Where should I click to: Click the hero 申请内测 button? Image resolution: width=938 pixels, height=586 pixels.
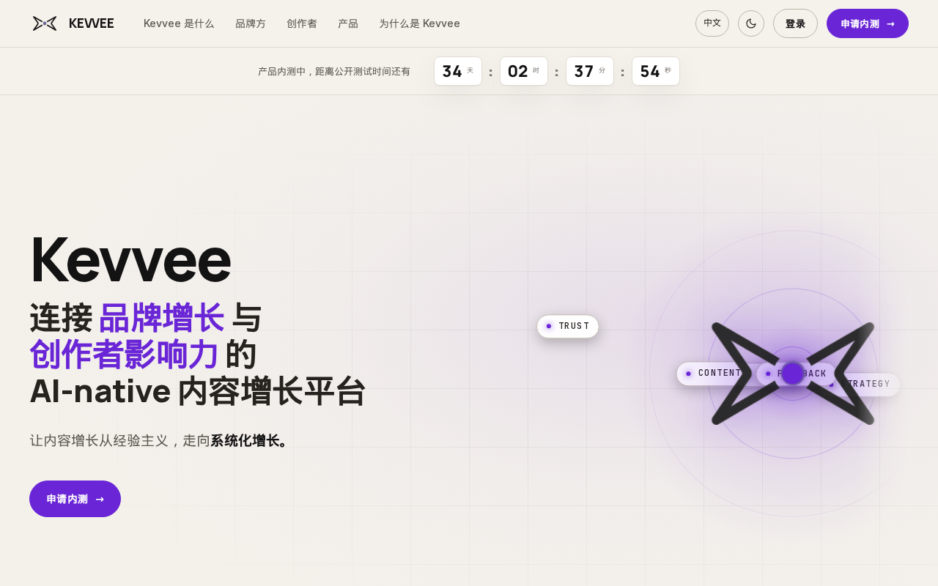tap(75, 499)
